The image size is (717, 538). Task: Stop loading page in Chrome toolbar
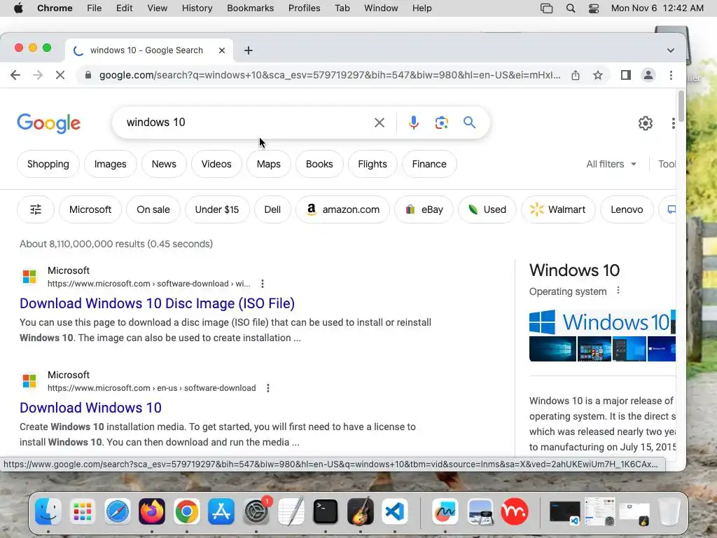pos(60,75)
